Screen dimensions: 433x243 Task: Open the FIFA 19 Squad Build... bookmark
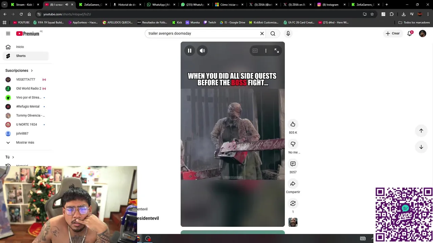point(48,23)
